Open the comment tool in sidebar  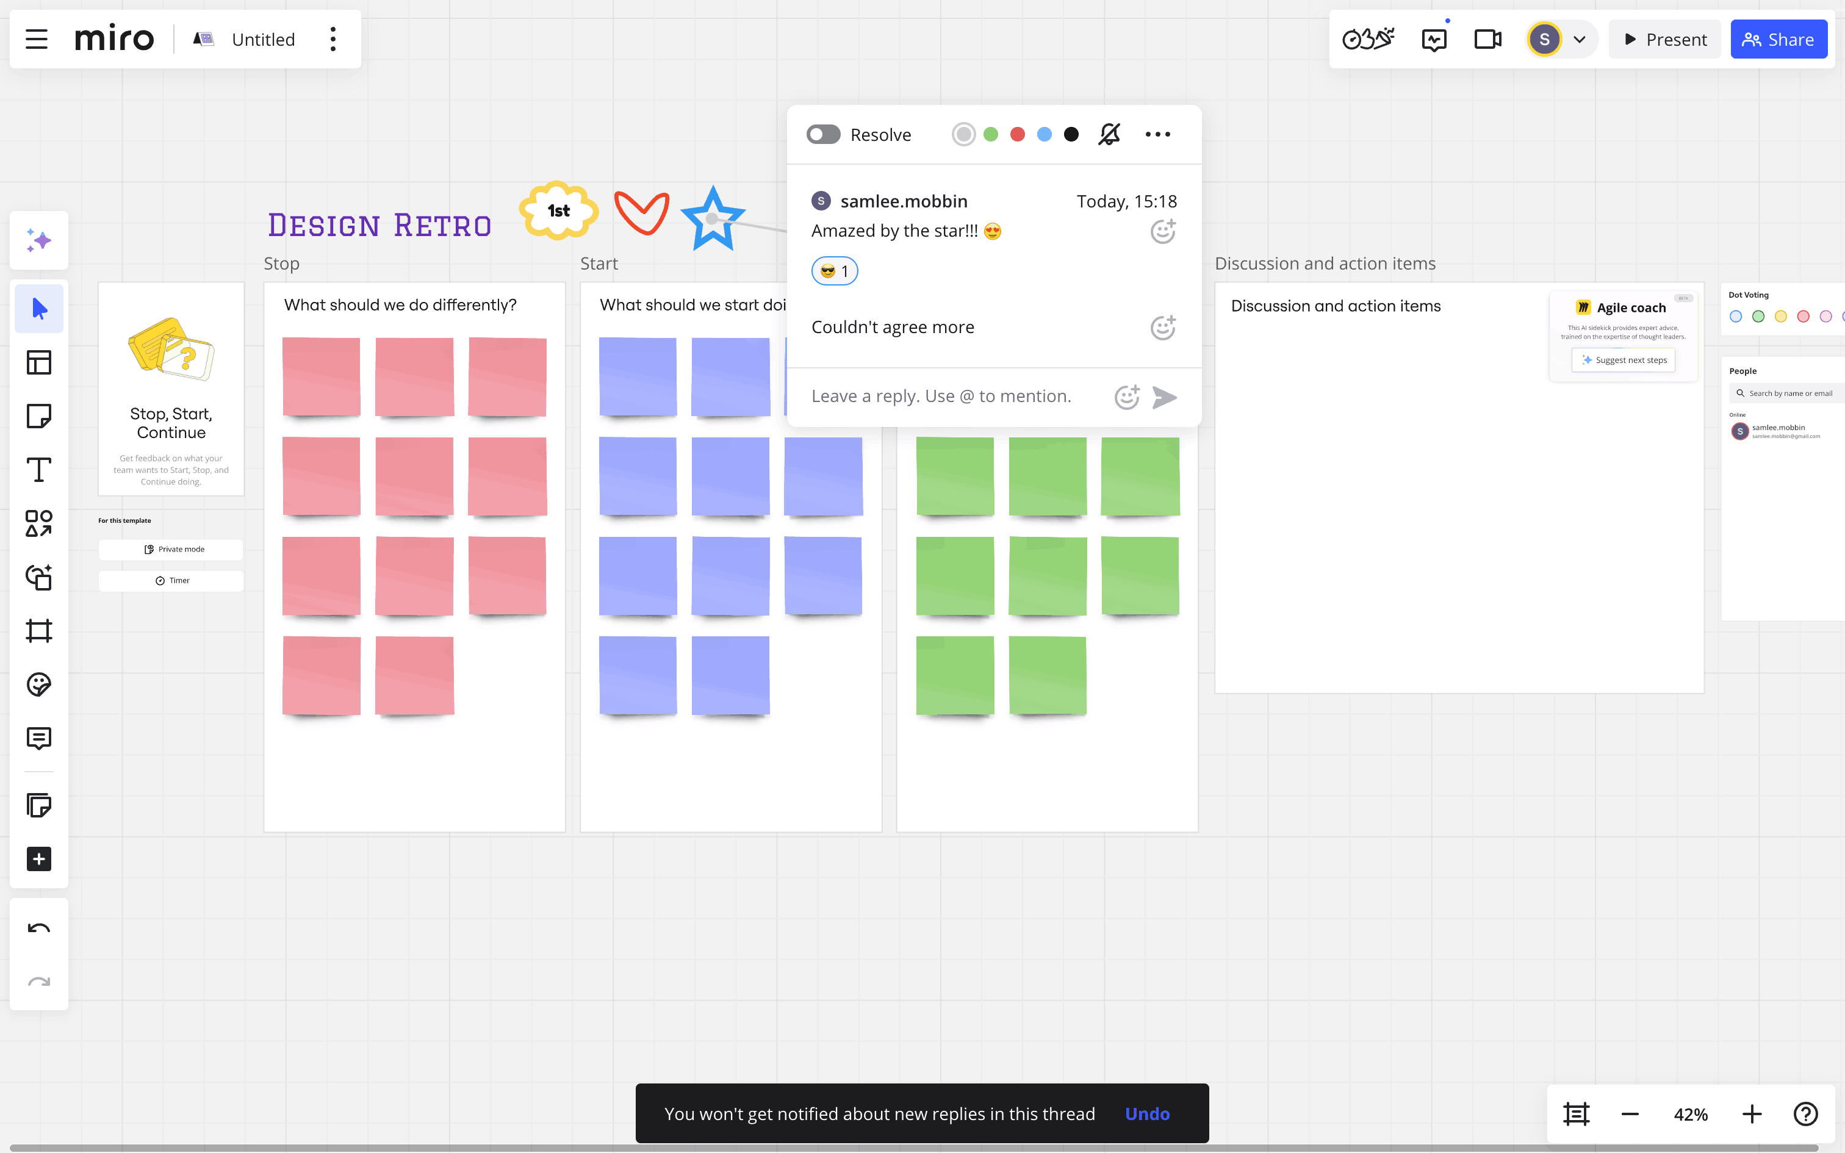[39, 738]
